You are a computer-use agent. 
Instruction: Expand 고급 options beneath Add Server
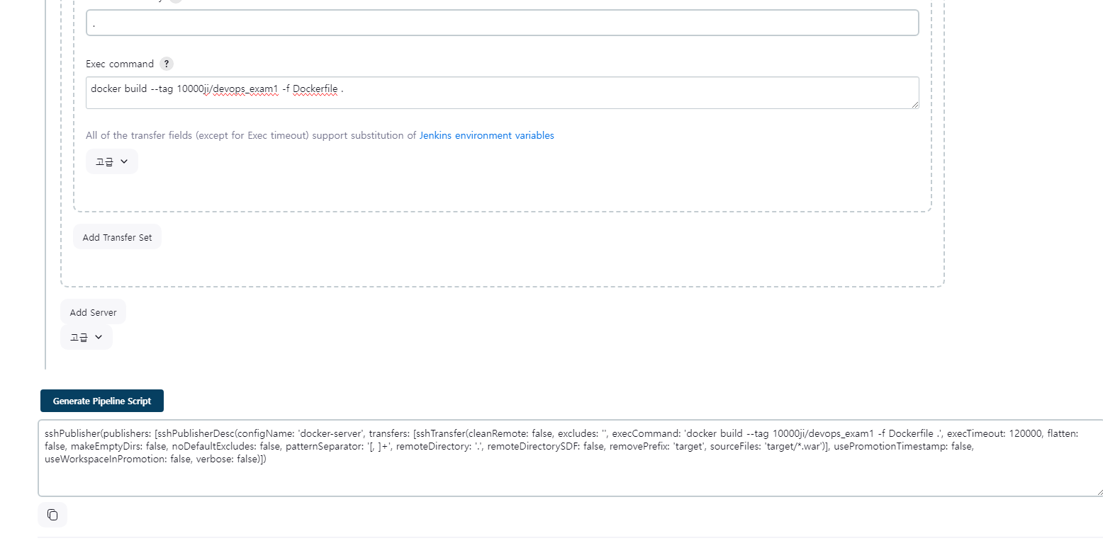86,338
